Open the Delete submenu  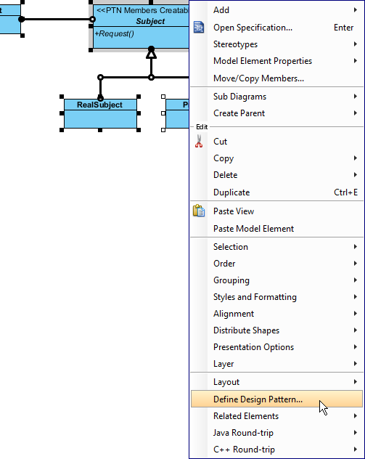point(276,175)
